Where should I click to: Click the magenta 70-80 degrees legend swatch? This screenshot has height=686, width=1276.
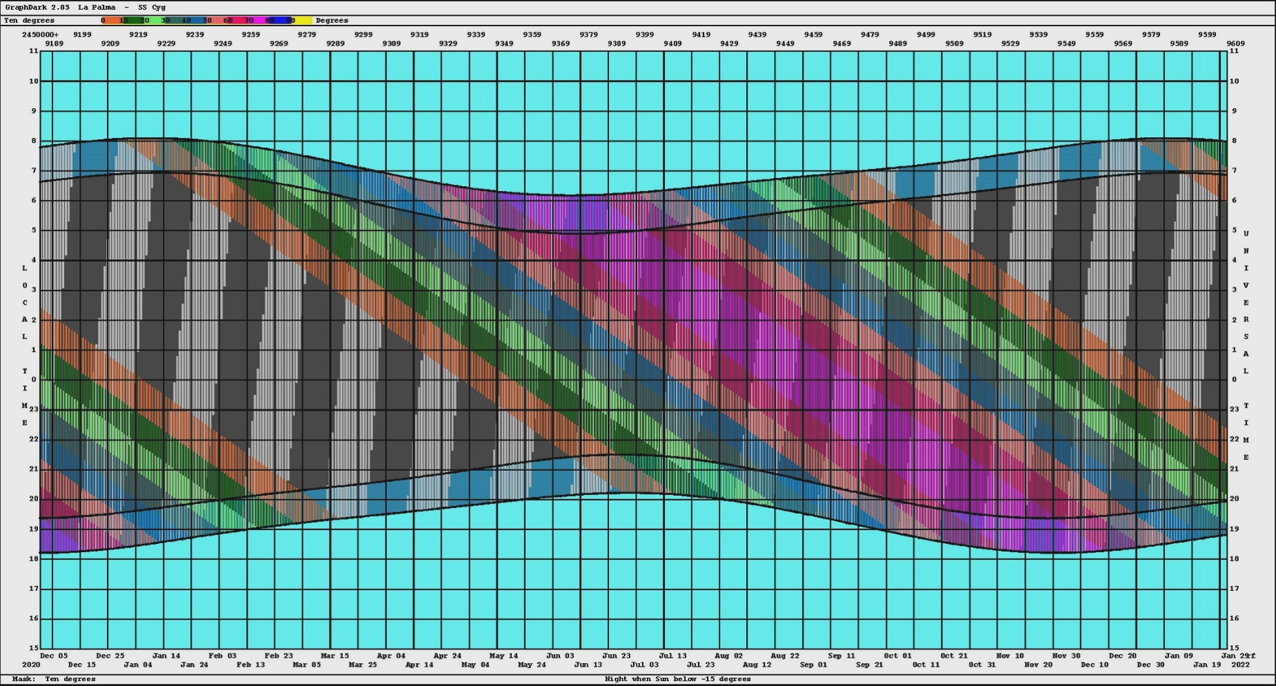tap(258, 21)
